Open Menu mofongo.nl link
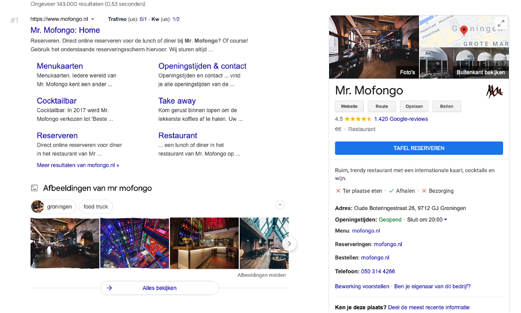 pos(366,231)
